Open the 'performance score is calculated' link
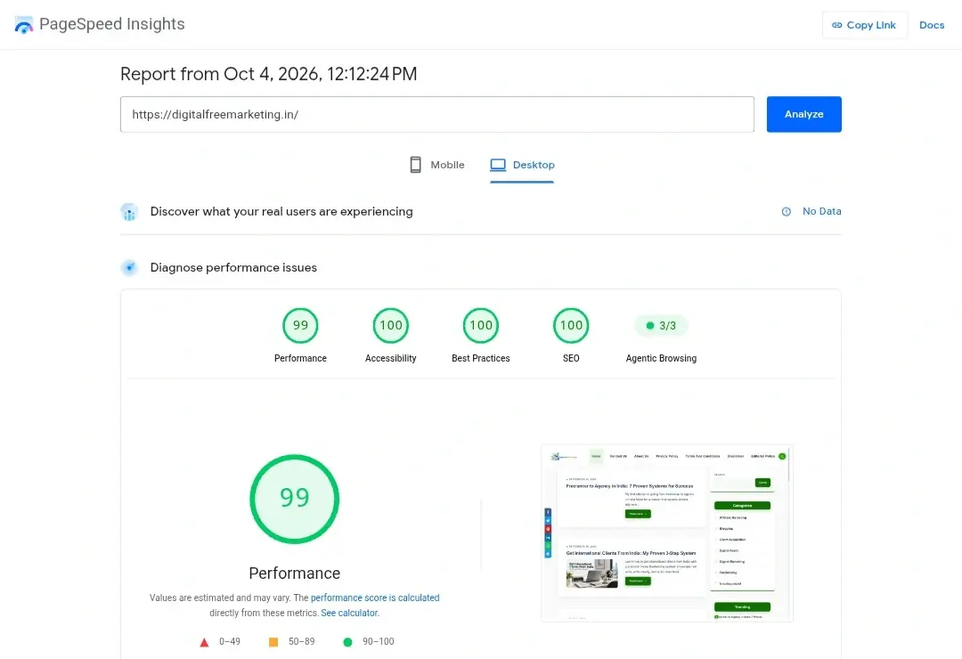 pos(375,598)
